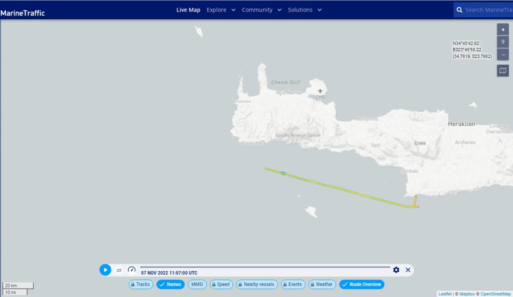Click the playback timeline progress bar

(265, 267)
